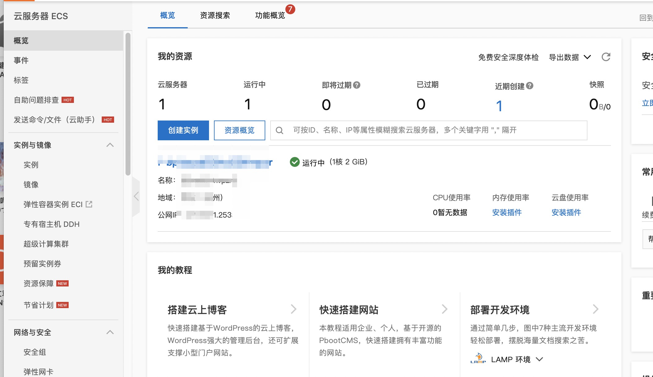Image resolution: width=653 pixels, height=377 pixels.
Task: Click the 创建实例 button
Action: click(183, 130)
